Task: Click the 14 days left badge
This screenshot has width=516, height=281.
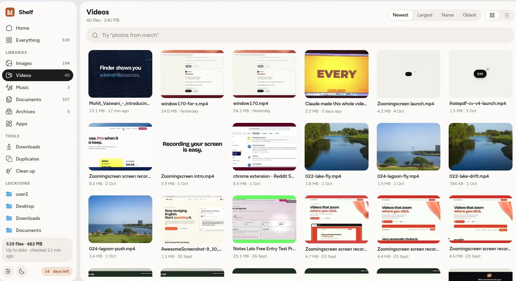Action: [57, 271]
